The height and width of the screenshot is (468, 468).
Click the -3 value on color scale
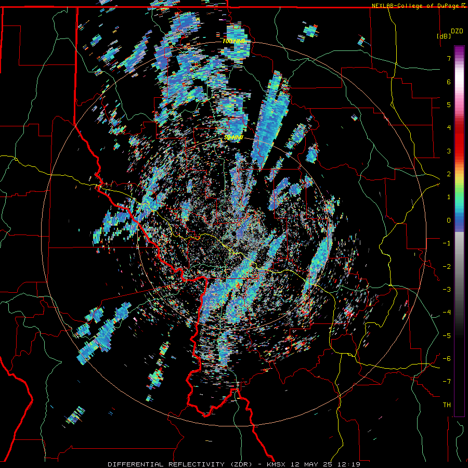coord(447,290)
